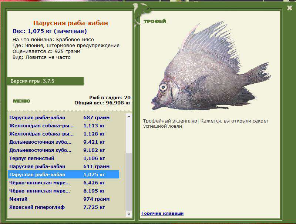Screen dimensions: 296x224
Task: Close the trophy window with the X
Action: 290,8
